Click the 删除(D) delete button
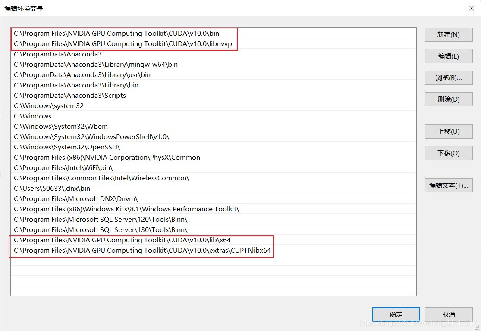 click(x=449, y=99)
